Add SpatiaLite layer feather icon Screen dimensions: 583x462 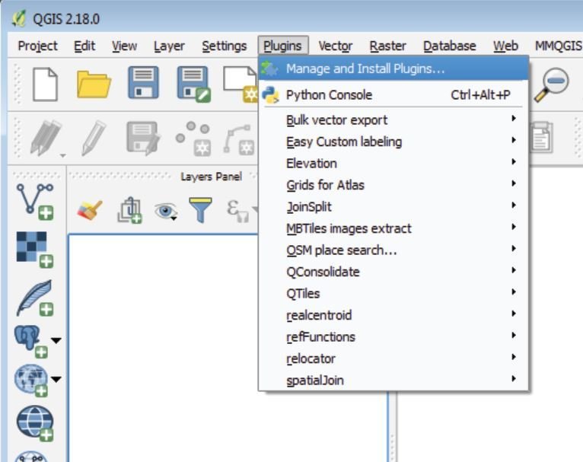point(35,298)
